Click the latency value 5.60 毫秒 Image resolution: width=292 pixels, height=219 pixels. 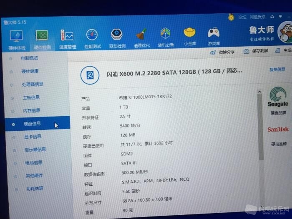pos(131,191)
